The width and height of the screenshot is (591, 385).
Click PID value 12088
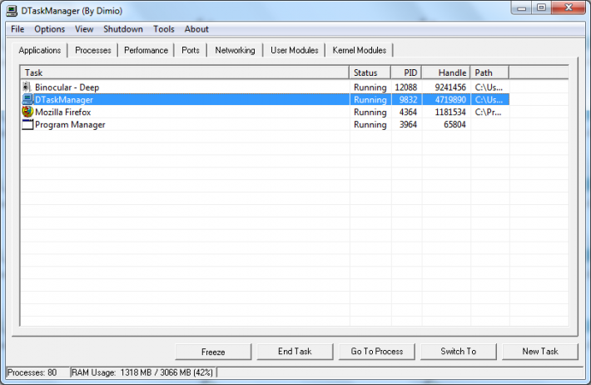pos(406,87)
